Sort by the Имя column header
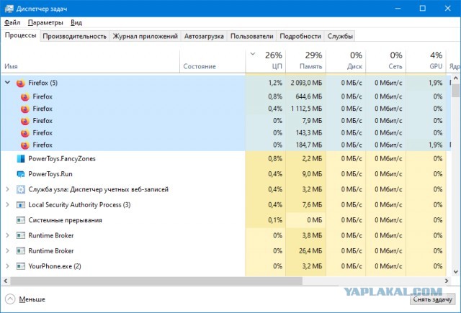 click(x=90, y=62)
